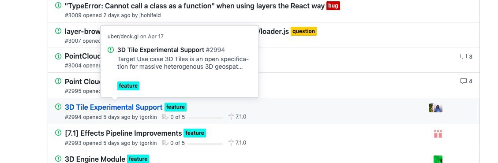498x163 pixels.
Task: Click open-issue icon beside Effects Pipeline Improvements
Action: pos(58,133)
